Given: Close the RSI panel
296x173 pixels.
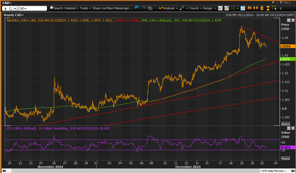Looking at the screenshot, I should click(293, 128).
